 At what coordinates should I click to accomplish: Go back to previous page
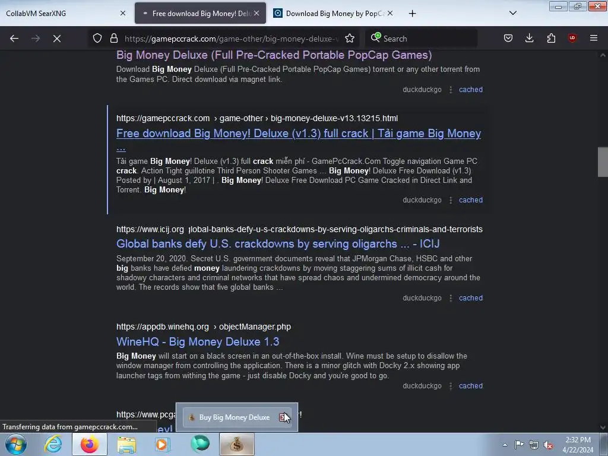(14, 39)
